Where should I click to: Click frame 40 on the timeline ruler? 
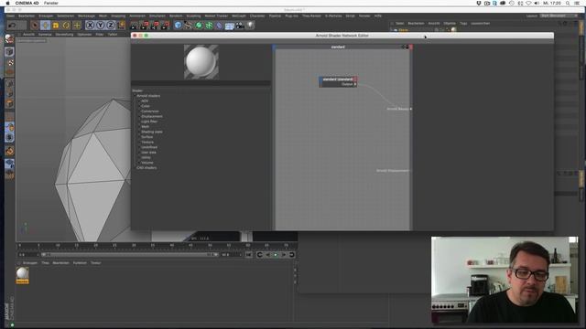tap(171, 246)
